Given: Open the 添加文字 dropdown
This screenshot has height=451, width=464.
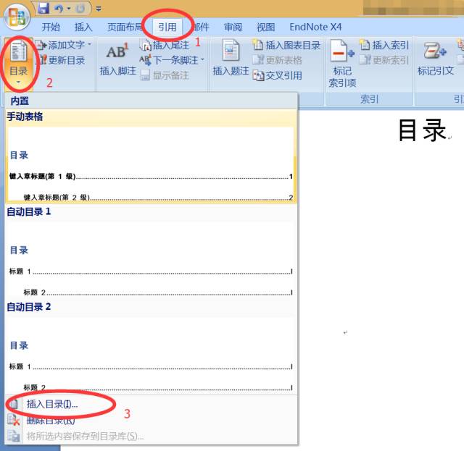Looking at the screenshot, I should coord(64,45).
